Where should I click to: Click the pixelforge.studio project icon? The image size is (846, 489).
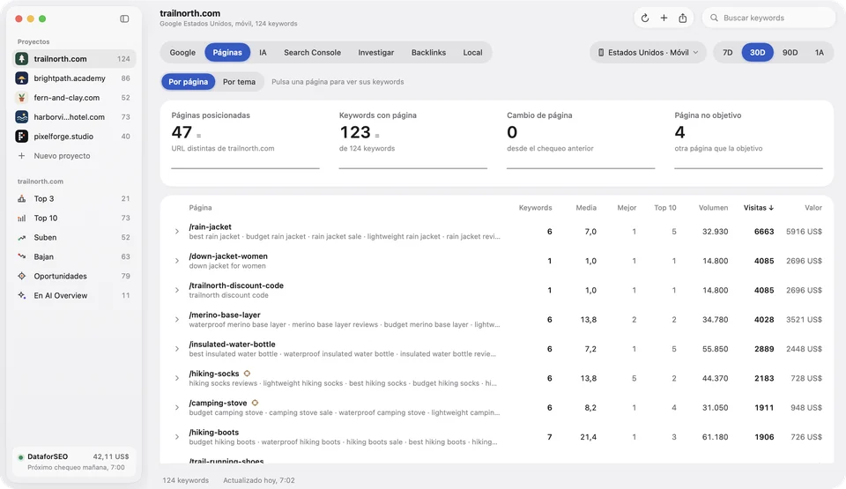pyautogui.click(x=21, y=137)
